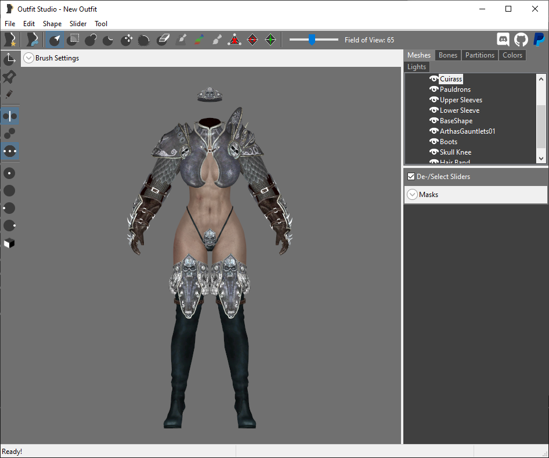
Task: Open the Shape menu
Action: coord(52,23)
